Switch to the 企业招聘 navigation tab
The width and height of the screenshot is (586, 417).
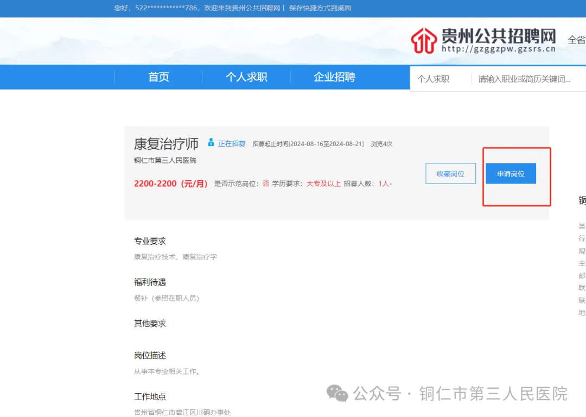click(334, 77)
